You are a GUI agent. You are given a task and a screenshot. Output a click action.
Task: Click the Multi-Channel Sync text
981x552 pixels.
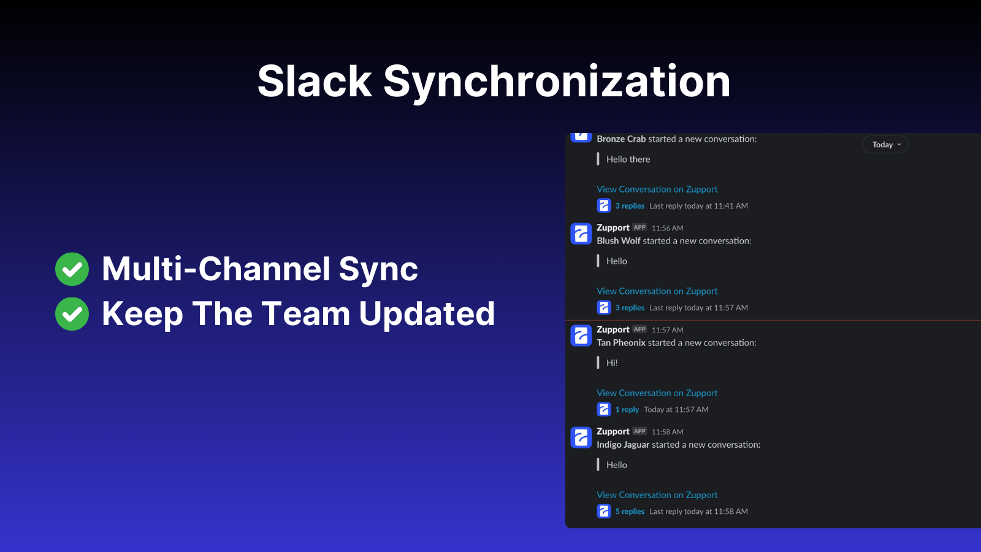(260, 269)
